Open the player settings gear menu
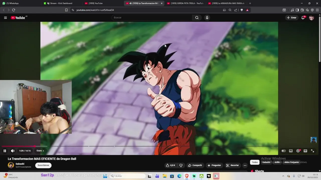The height and width of the screenshot is (180, 321). click(298, 151)
